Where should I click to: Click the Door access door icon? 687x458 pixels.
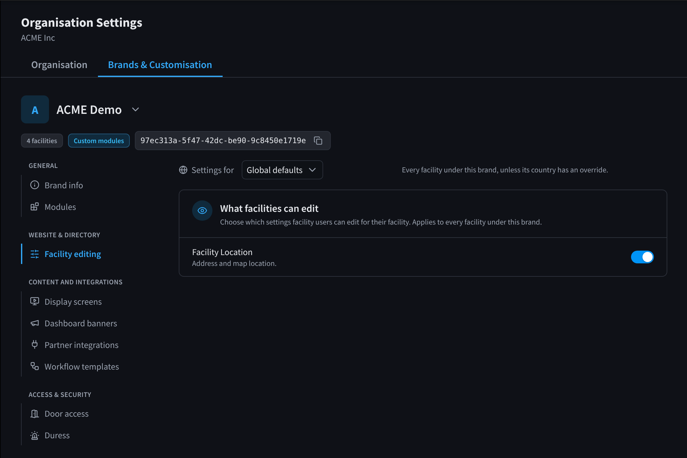pos(35,413)
